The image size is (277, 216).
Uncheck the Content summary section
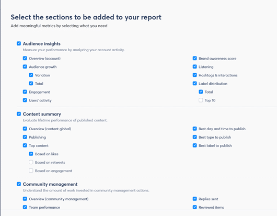pyautogui.click(x=19, y=114)
